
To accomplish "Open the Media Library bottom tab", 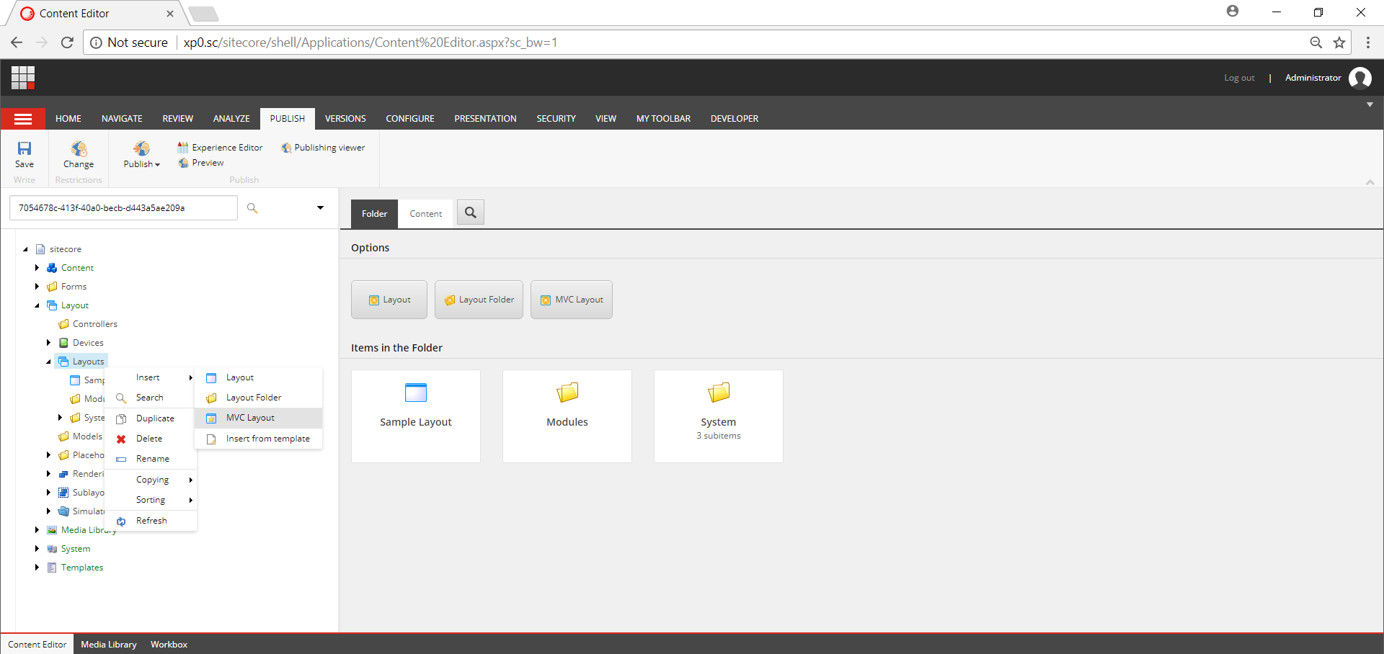I will tap(109, 645).
